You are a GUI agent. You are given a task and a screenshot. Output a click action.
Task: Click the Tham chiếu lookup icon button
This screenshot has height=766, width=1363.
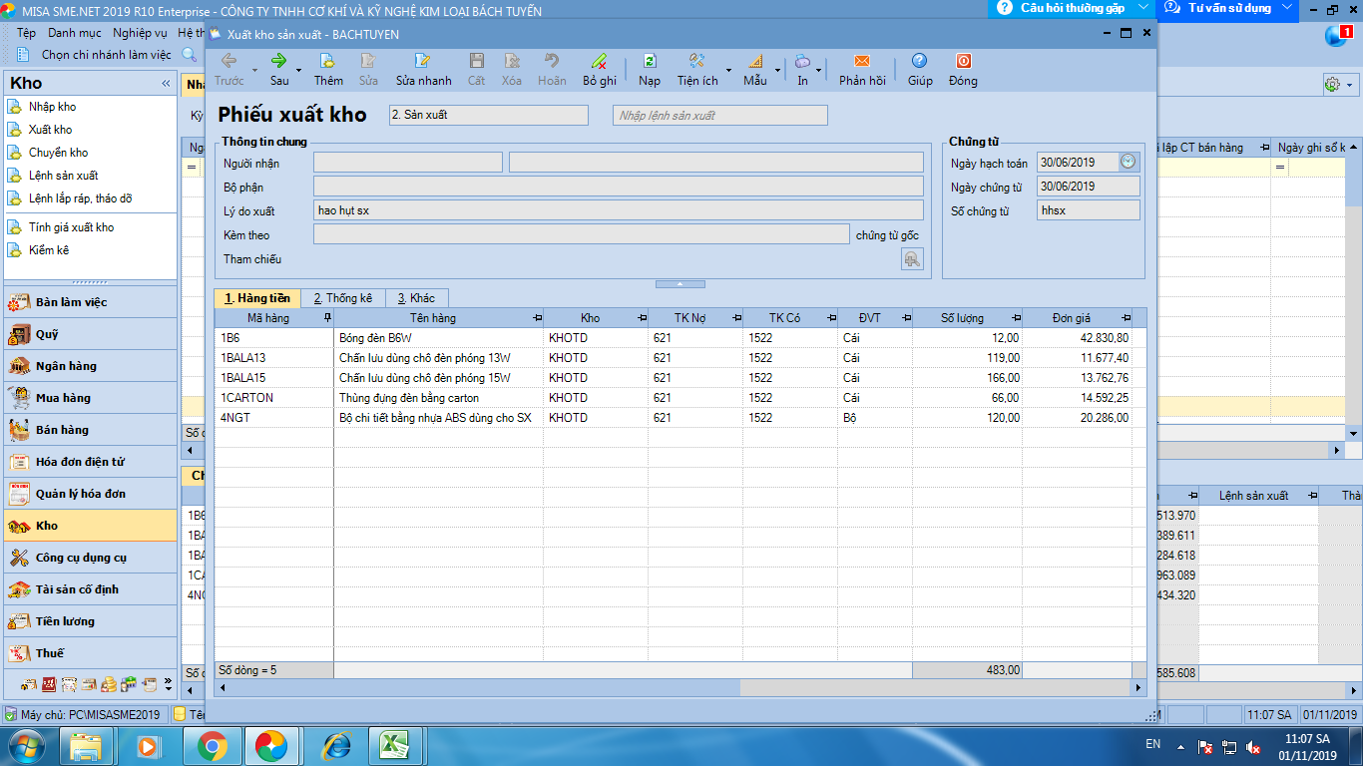point(912,259)
